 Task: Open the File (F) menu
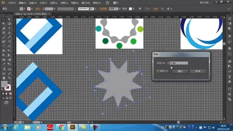point(12,3)
